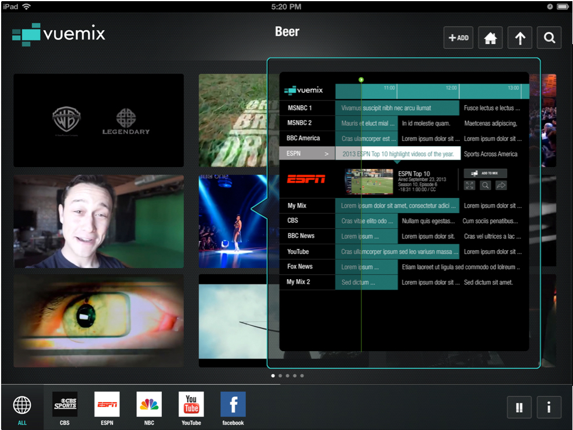
Task: Open program 'Vivamus suscipit nibh nec arcu ilumat'
Action: coord(397,108)
